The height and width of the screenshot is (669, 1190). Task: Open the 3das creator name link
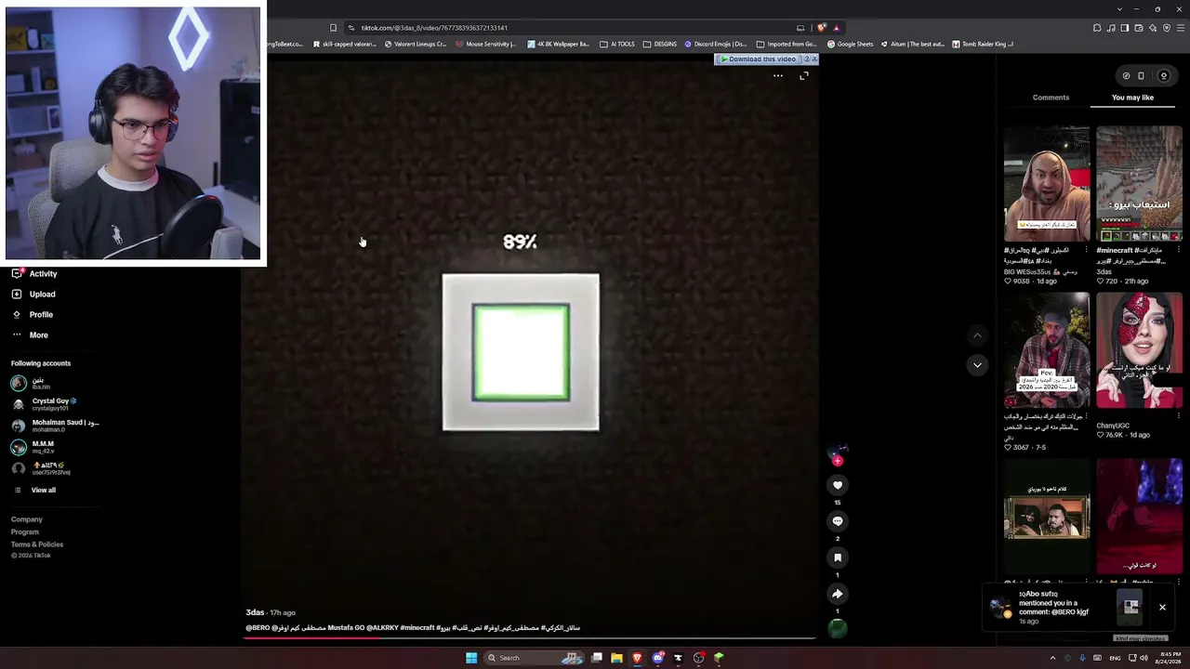(255, 613)
